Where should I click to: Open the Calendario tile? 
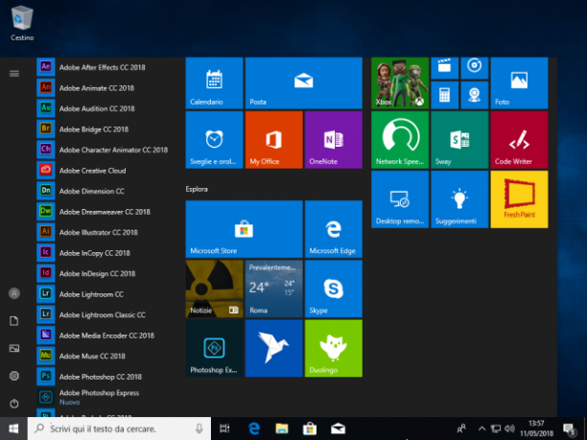pyautogui.click(x=214, y=83)
